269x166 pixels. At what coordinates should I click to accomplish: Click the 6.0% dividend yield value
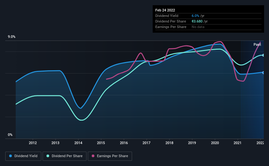click(195, 16)
